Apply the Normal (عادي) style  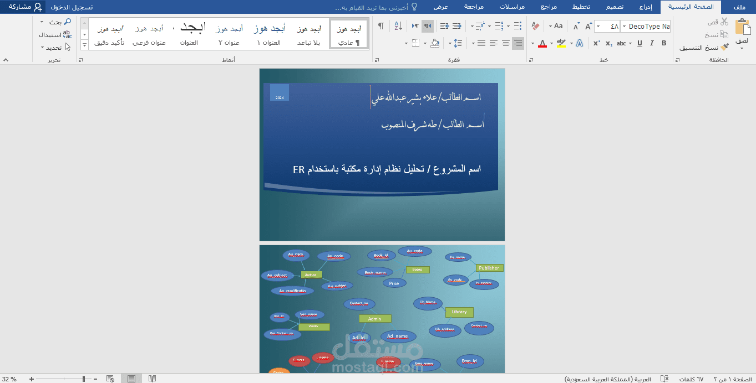click(349, 34)
